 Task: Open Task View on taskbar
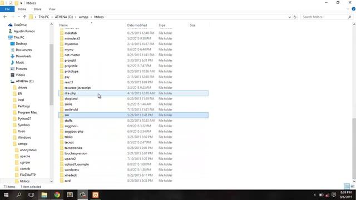coord(31,195)
